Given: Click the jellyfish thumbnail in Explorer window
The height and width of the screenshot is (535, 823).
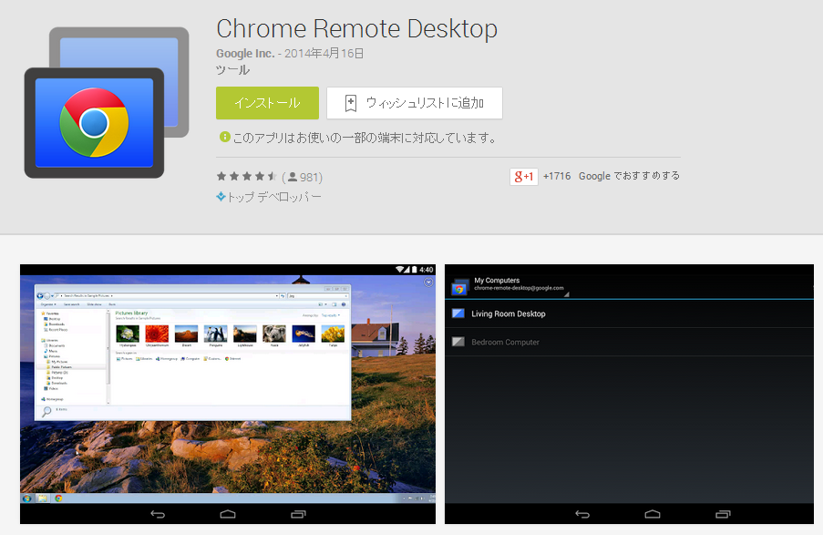Looking at the screenshot, I should pyautogui.click(x=303, y=334).
